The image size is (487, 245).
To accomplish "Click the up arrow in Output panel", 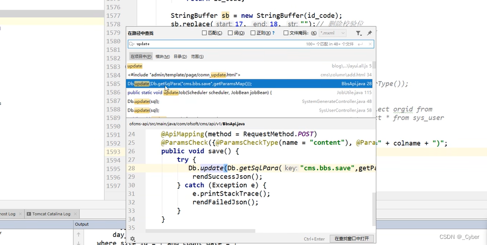I will click(x=79, y=234).
